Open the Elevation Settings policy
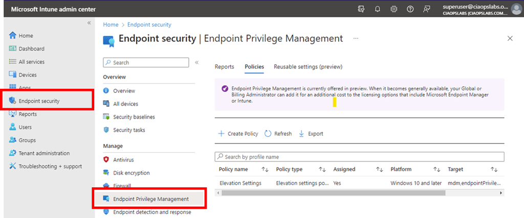 [240, 183]
